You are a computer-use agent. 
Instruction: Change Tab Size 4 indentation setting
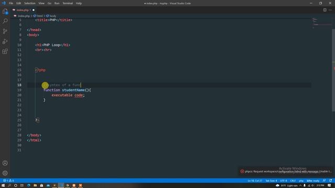click(x=271, y=181)
